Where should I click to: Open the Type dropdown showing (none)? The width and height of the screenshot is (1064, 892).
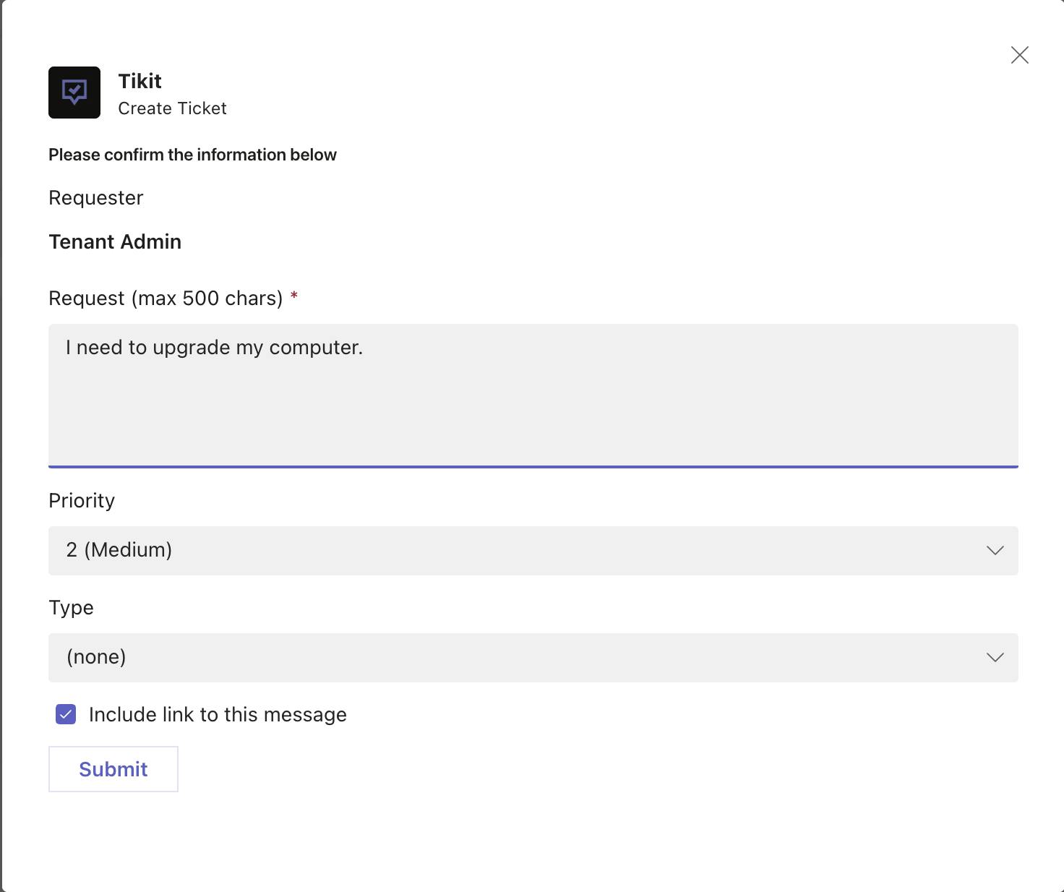pyautogui.click(x=506, y=658)
